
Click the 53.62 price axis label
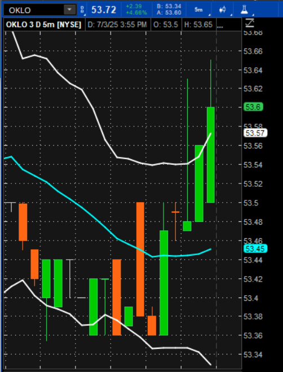click(x=253, y=89)
